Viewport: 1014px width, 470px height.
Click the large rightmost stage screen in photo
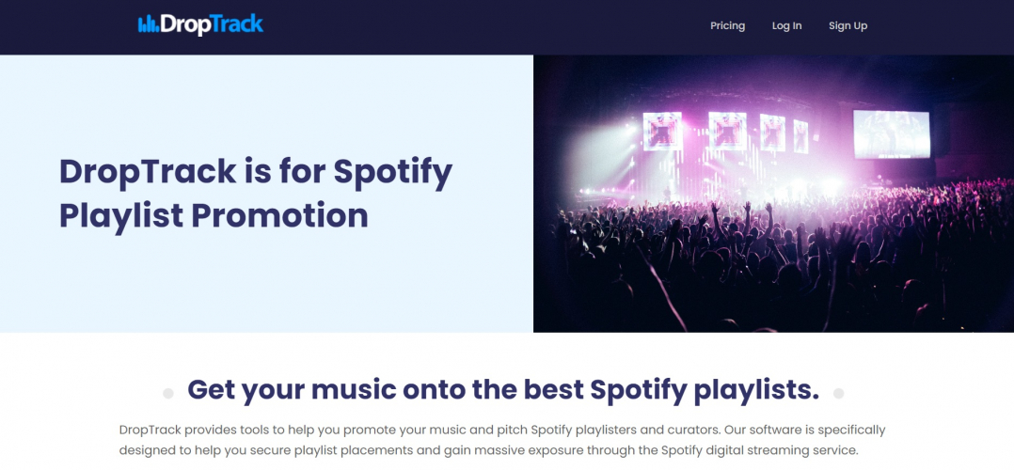(891, 134)
